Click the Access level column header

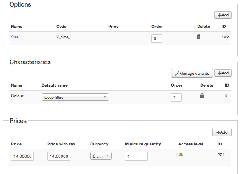[191, 144]
